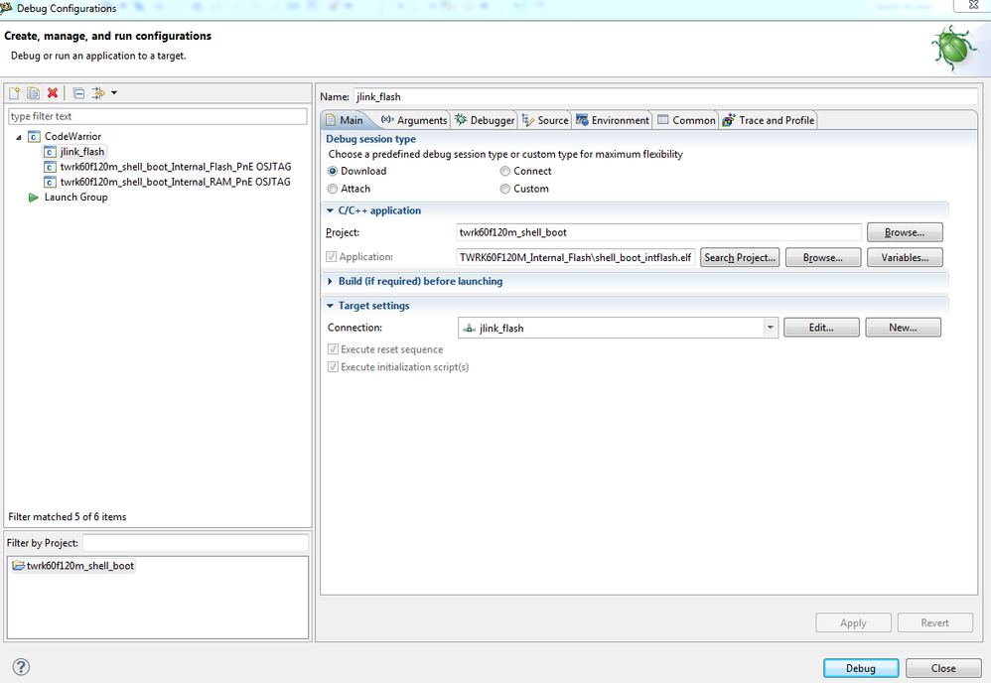Select the Connect session type
Image resolution: width=991 pixels, height=683 pixels.
pyautogui.click(x=505, y=171)
